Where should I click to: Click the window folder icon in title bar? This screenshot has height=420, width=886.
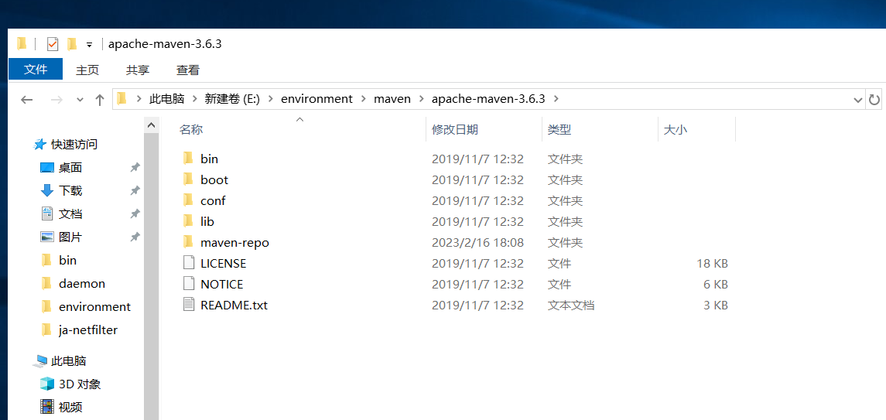click(22, 43)
